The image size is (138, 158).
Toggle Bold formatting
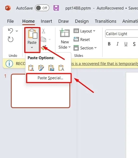[x=109, y=44]
